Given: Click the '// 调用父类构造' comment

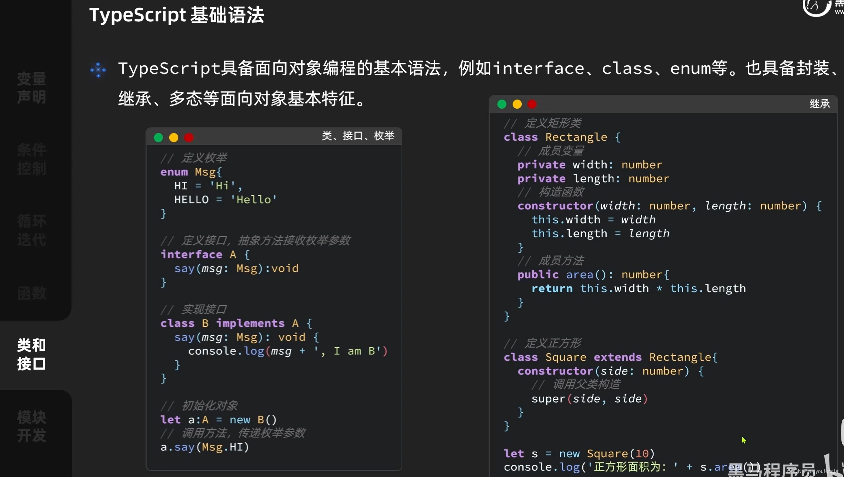Looking at the screenshot, I should 576,384.
